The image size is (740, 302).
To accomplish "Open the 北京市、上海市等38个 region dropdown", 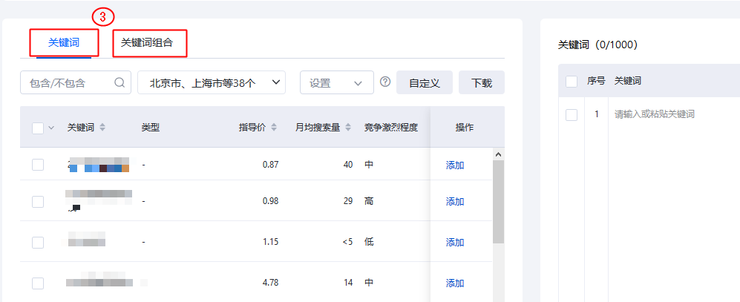I will click(x=212, y=82).
